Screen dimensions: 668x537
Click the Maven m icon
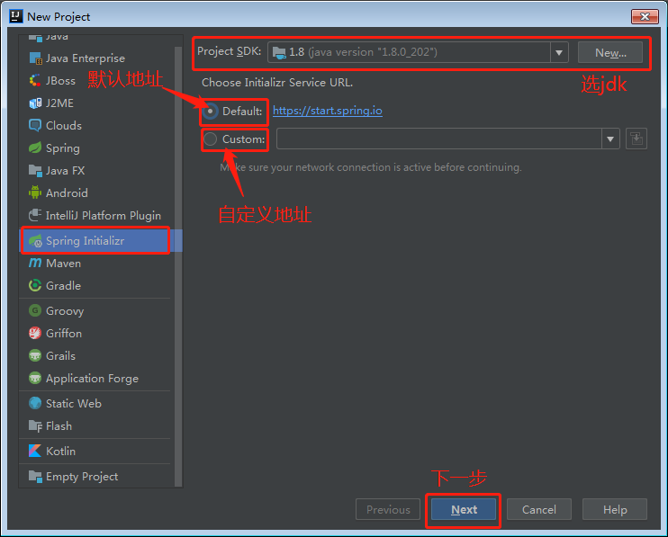tap(35, 263)
